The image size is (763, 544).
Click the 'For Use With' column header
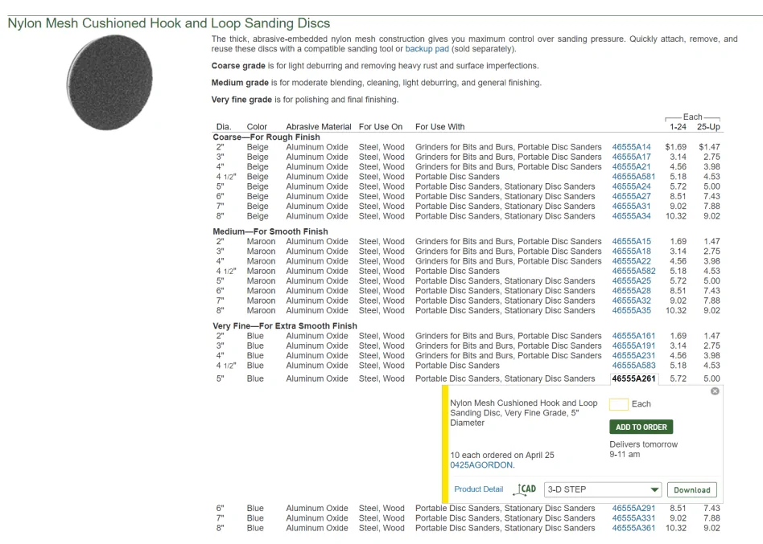click(x=440, y=127)
